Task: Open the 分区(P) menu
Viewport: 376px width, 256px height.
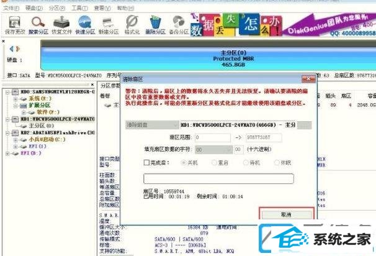Action: [x=57, y=8]
